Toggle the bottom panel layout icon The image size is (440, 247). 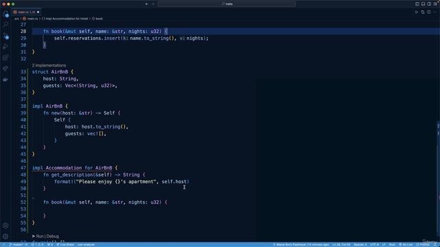coord(423,4)
